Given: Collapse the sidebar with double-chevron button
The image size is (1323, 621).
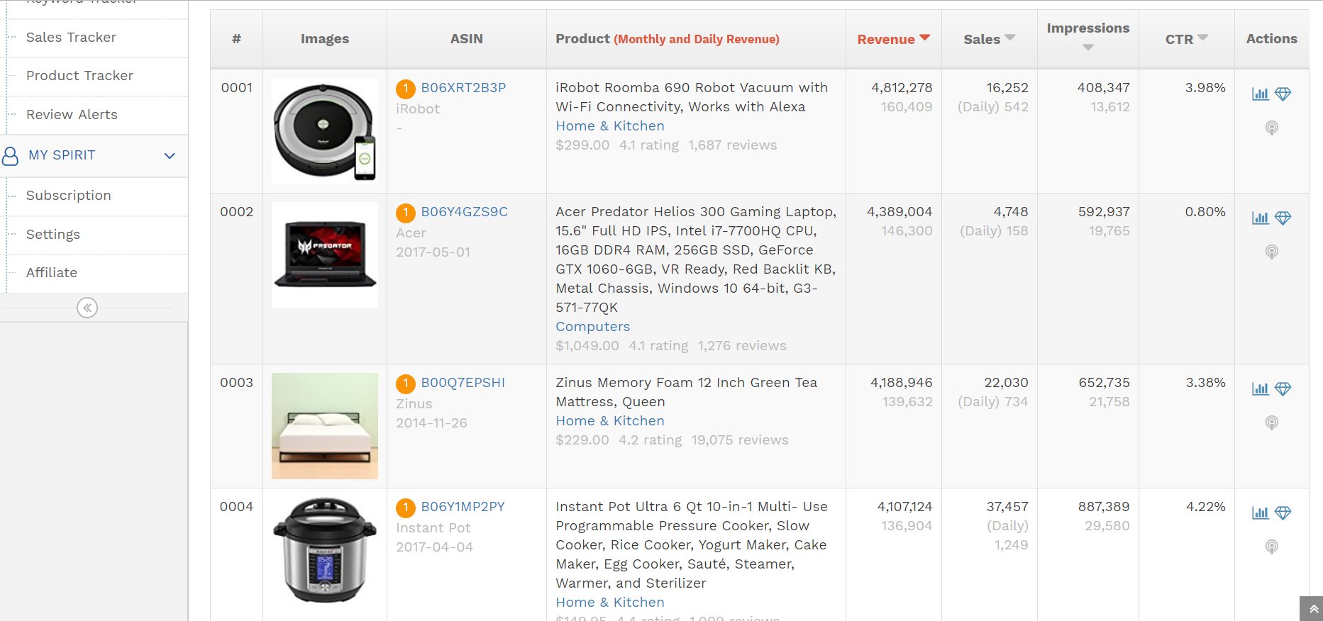Looking at the screenshot, I should 87,308.
